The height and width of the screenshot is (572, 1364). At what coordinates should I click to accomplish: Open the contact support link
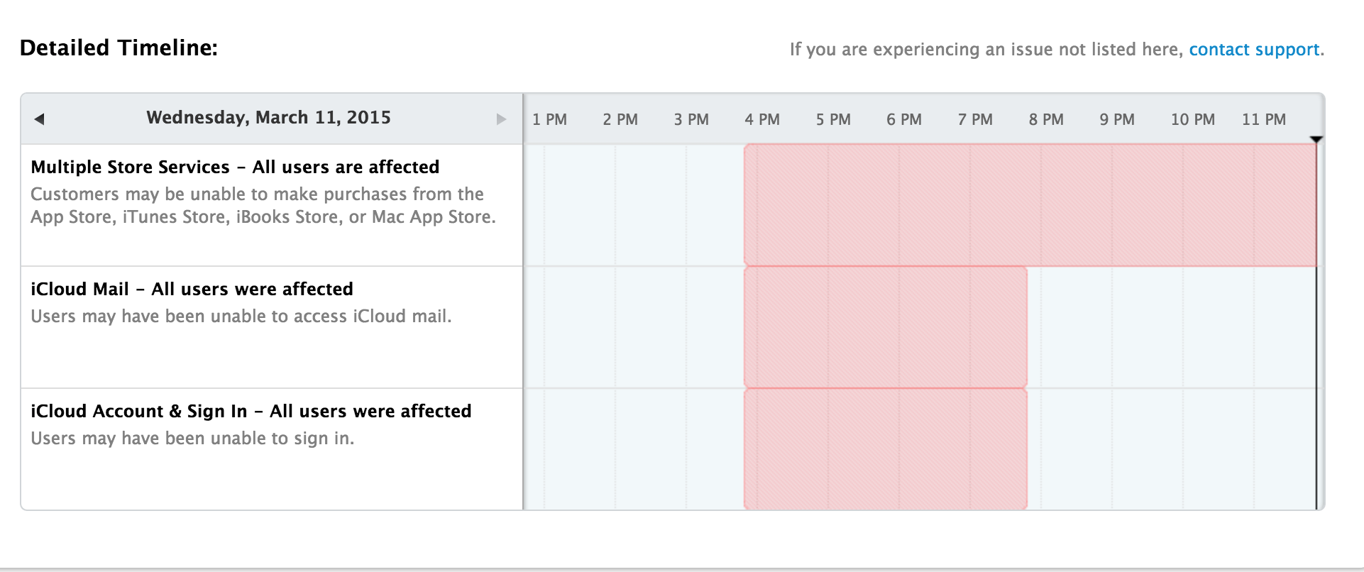pyautogui.click(x=1254, y=50)
